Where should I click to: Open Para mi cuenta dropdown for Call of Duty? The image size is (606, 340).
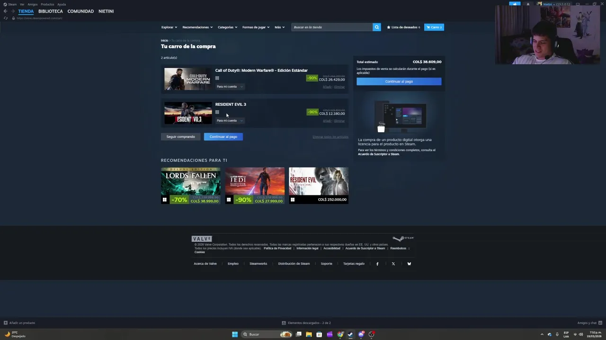230,87
